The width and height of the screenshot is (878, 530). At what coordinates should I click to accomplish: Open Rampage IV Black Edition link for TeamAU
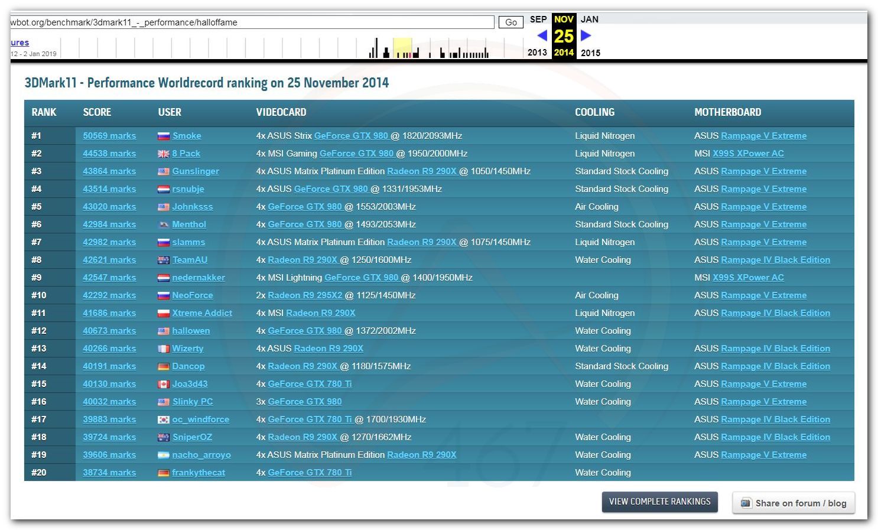(x=776, y=260)
